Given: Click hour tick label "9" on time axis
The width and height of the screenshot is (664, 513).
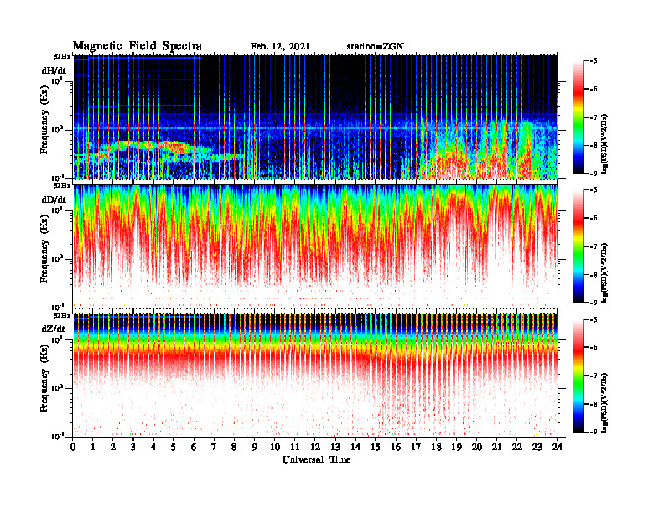Looking at the screenshot, I should coord(254,448).
